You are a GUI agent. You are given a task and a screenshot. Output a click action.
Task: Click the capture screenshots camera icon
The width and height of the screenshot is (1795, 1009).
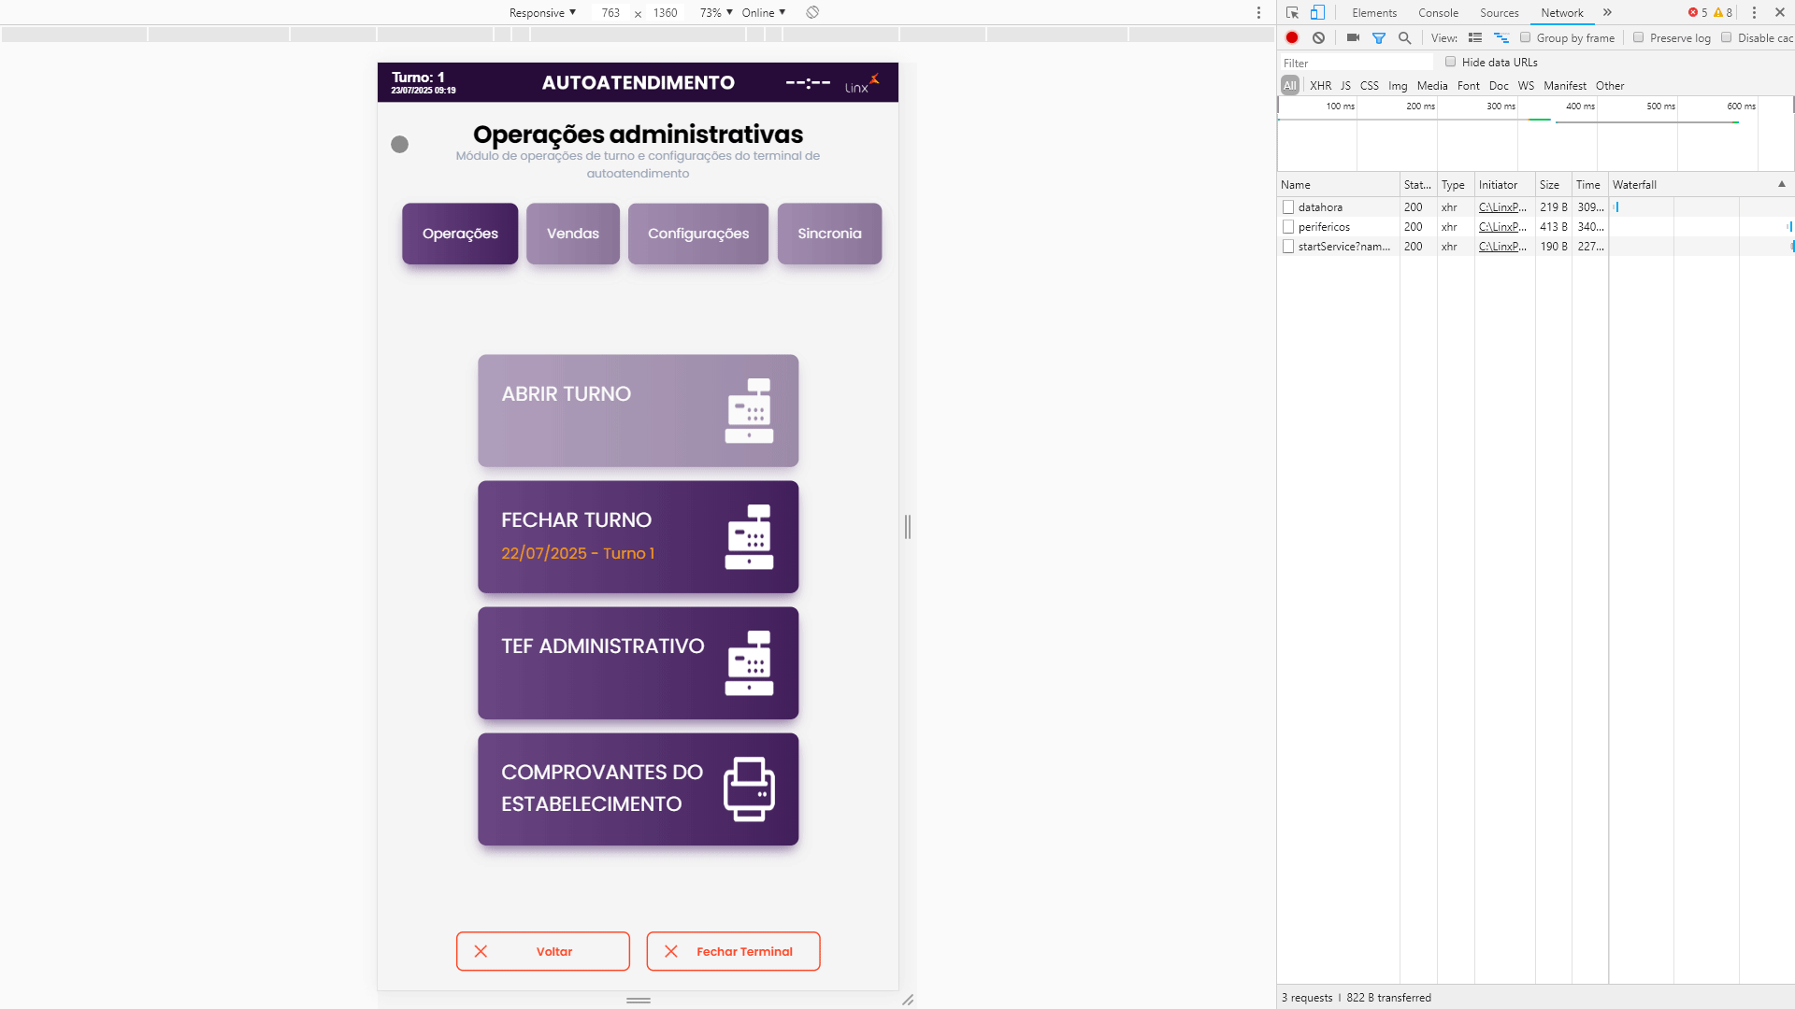coord(1353,37)
